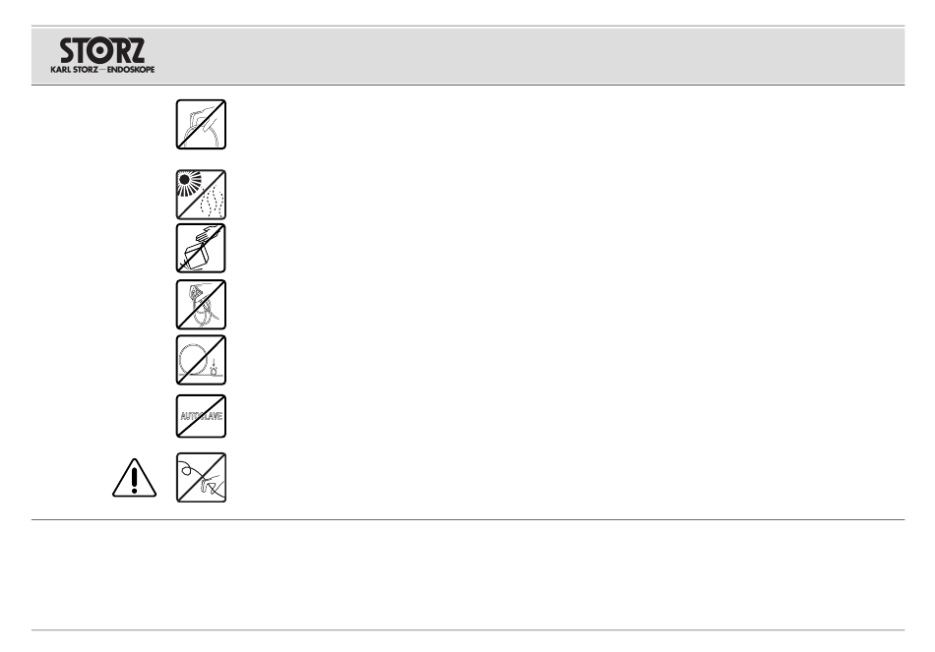This screenshot has height=652, width=935.
Task: Select the no sunlight and heat icon
Action: pos(201,195)
